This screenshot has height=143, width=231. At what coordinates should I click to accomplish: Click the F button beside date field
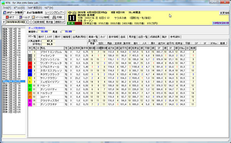pos(4,22)
